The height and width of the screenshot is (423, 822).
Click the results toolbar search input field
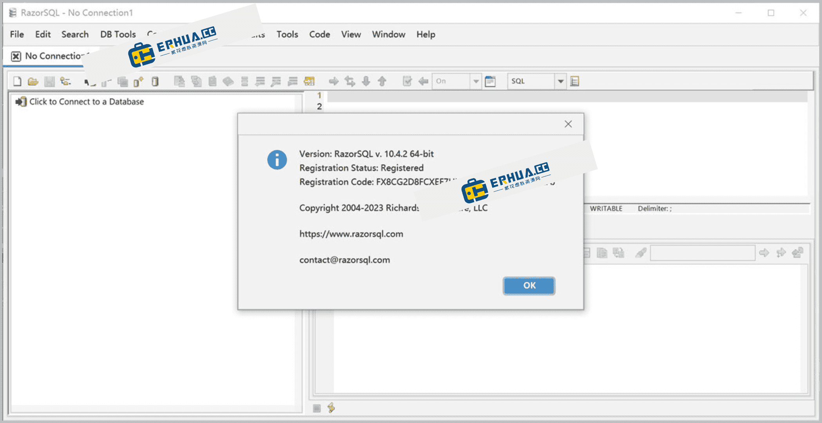tap(703, 253)
